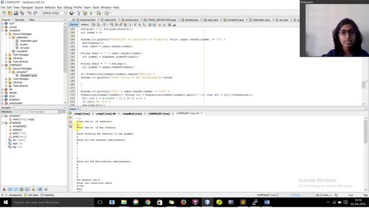Screen dimensions: 369x208
Task: Click the Clean and Build Project icon
Action: 85,13
